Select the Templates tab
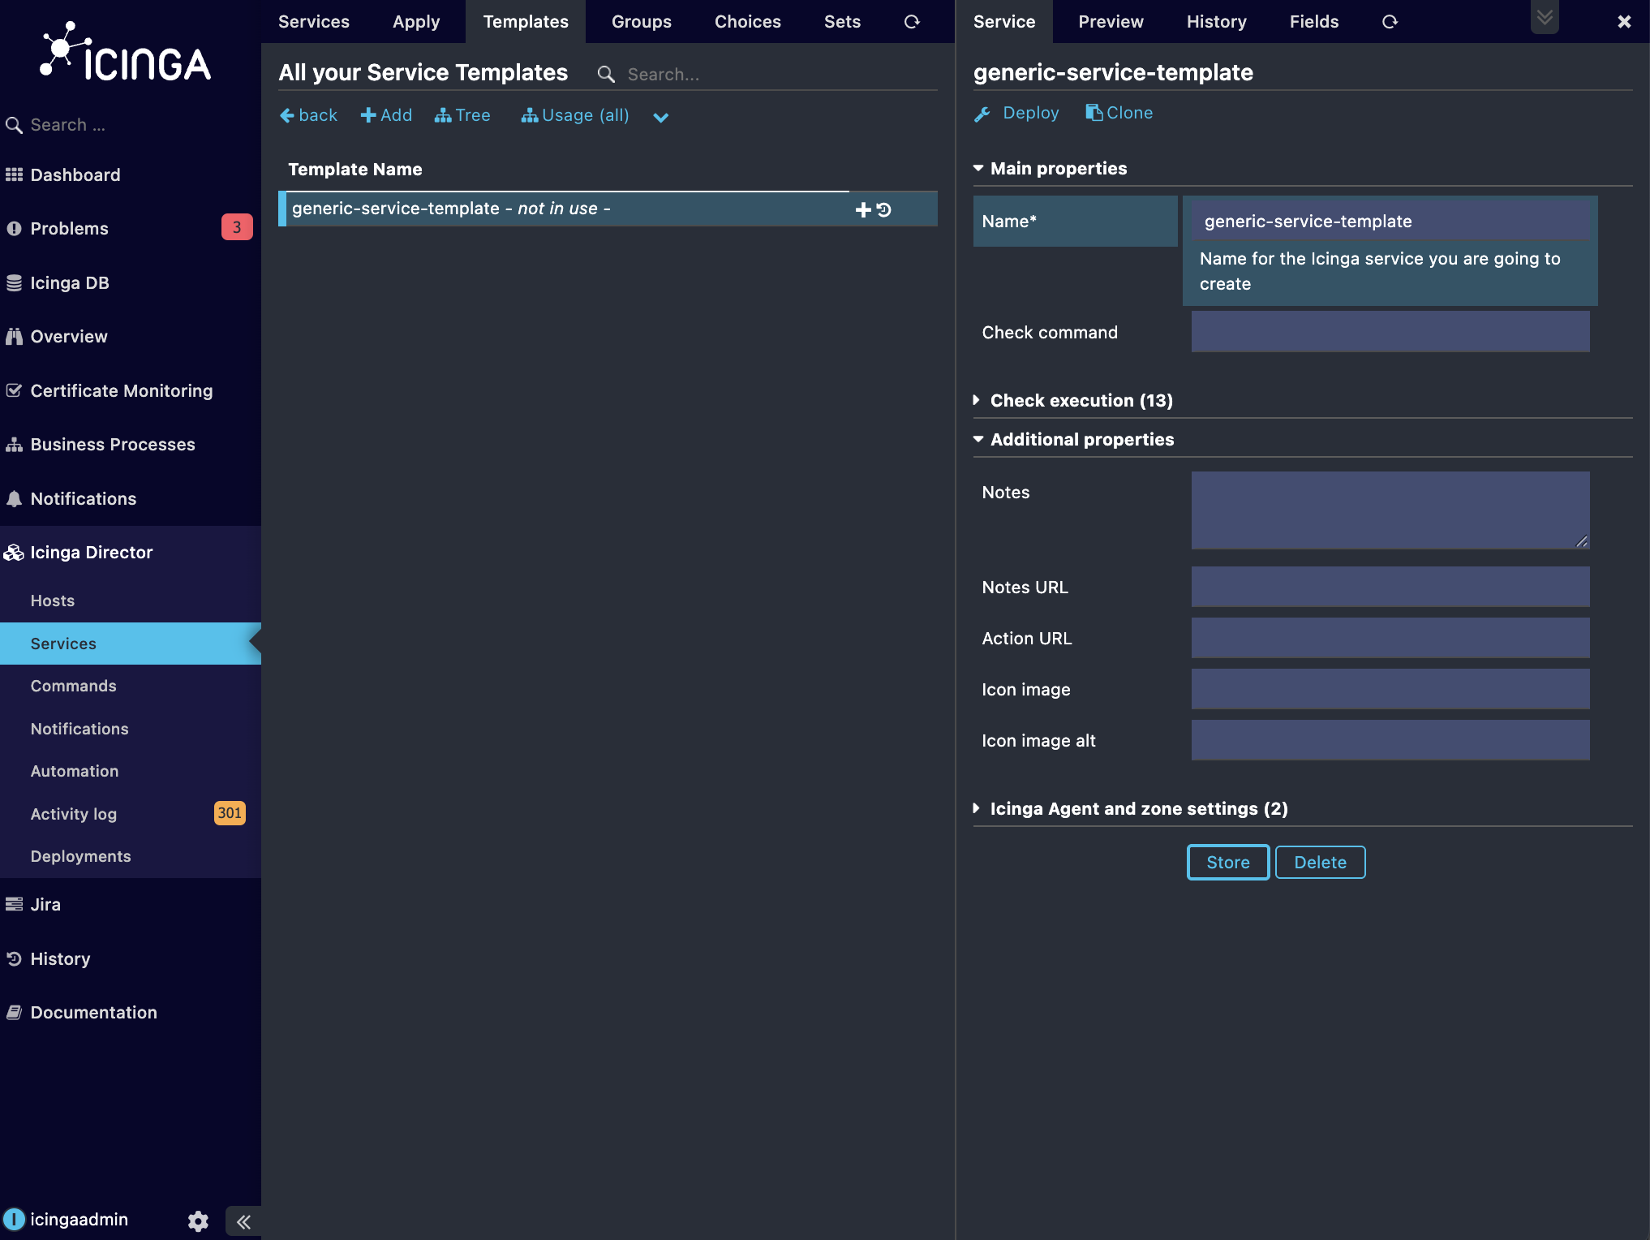The image size is (1650, 1240). pyautogui.click(x=526, y=21)
